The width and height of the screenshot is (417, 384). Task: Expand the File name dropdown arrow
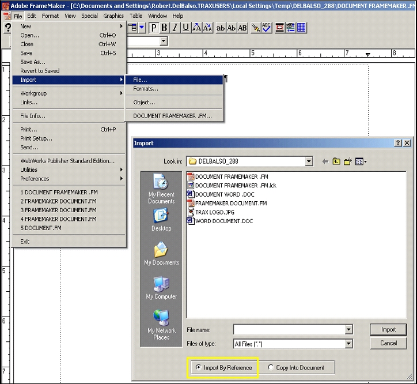pos(348,330)
